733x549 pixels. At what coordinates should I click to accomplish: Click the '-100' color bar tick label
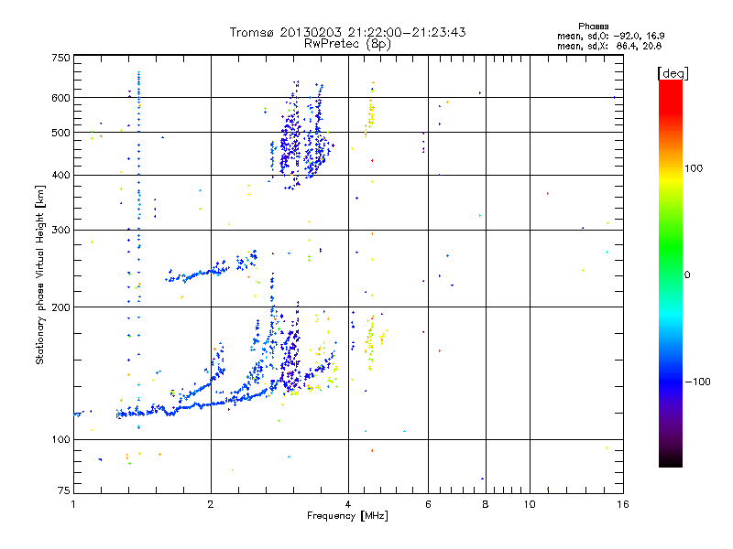(698, 382)
